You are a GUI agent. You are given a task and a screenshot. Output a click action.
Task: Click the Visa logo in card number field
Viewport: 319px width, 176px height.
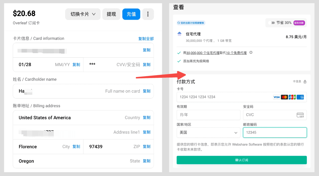[277, 97]
